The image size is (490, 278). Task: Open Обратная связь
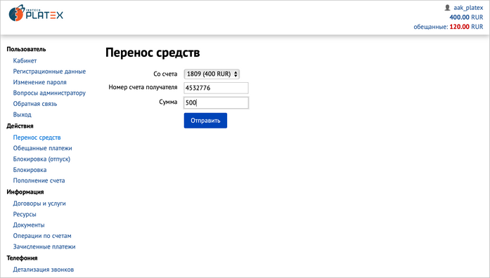click(x=35, y=104)
